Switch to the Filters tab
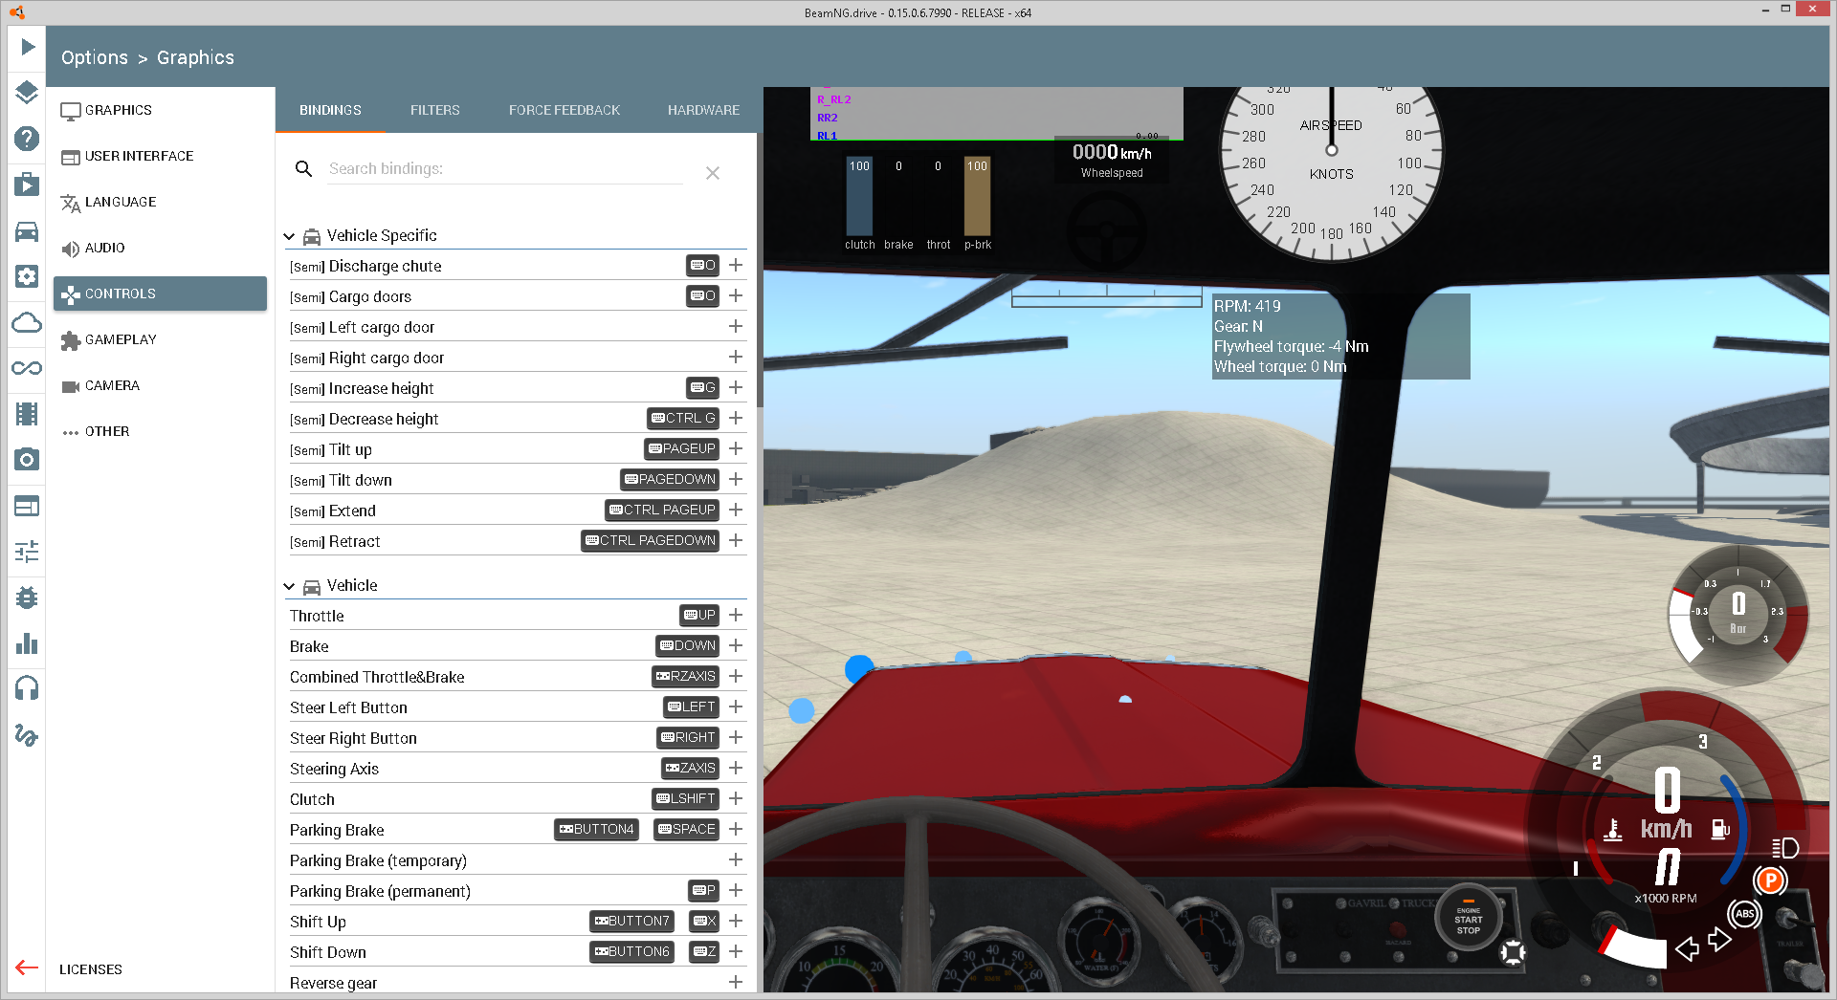 click(435, 110)
